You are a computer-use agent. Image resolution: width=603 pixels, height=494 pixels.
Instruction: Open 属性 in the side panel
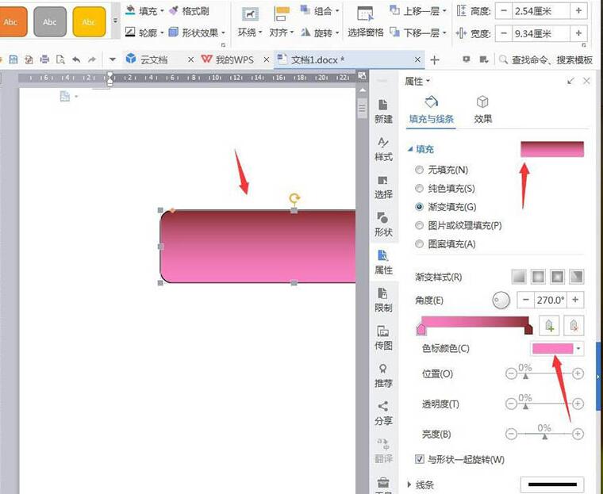(x=383, y=262)
